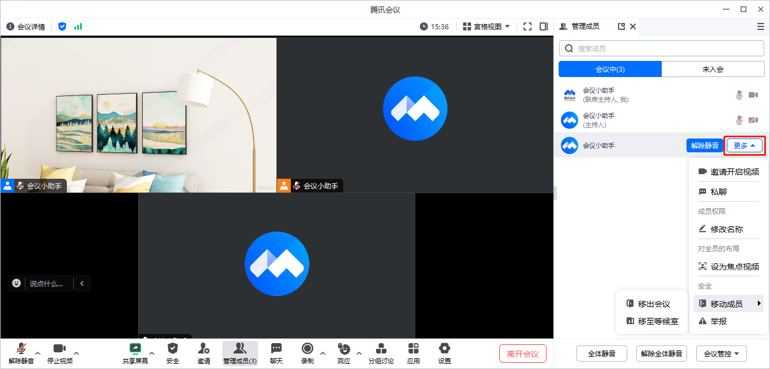
Task: Switch to the 会议中(3) tab
Action: [x=610, y=69]
